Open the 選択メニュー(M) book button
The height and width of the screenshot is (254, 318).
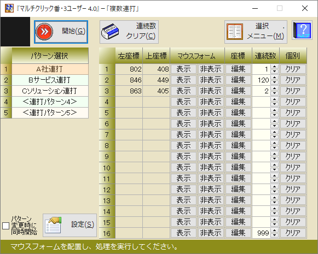pyautogui.click(x=256, y=32)
